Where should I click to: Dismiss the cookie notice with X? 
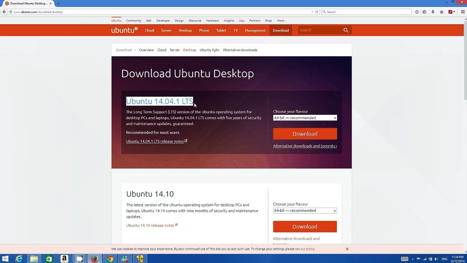coord(347,249)
